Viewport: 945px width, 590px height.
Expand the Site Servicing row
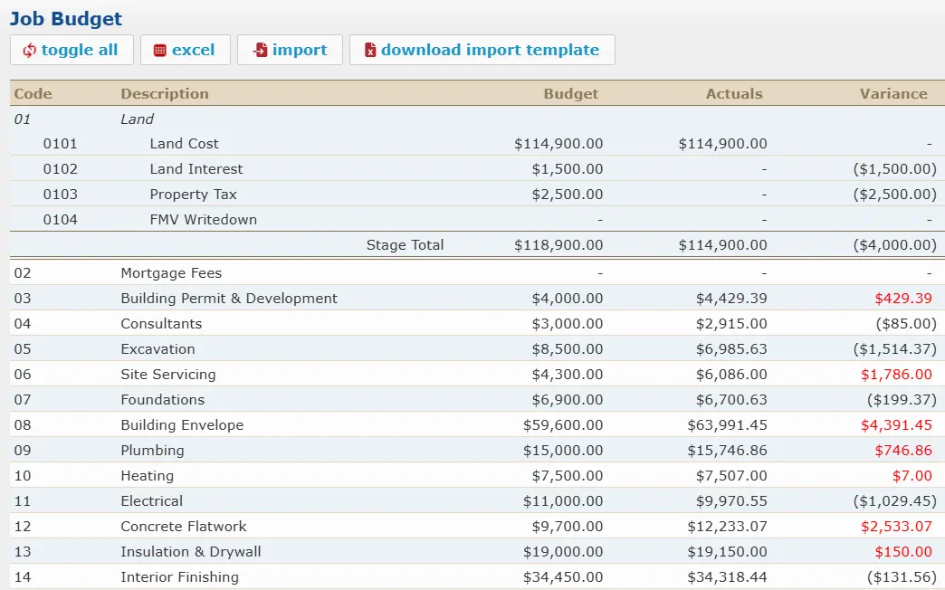(477, 374)
